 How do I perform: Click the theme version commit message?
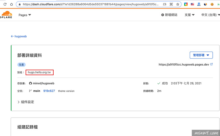coord(66,91)
